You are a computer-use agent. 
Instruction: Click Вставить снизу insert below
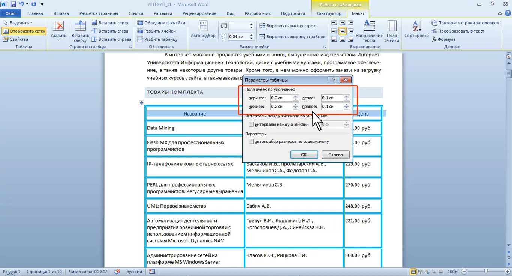(110, 23)
